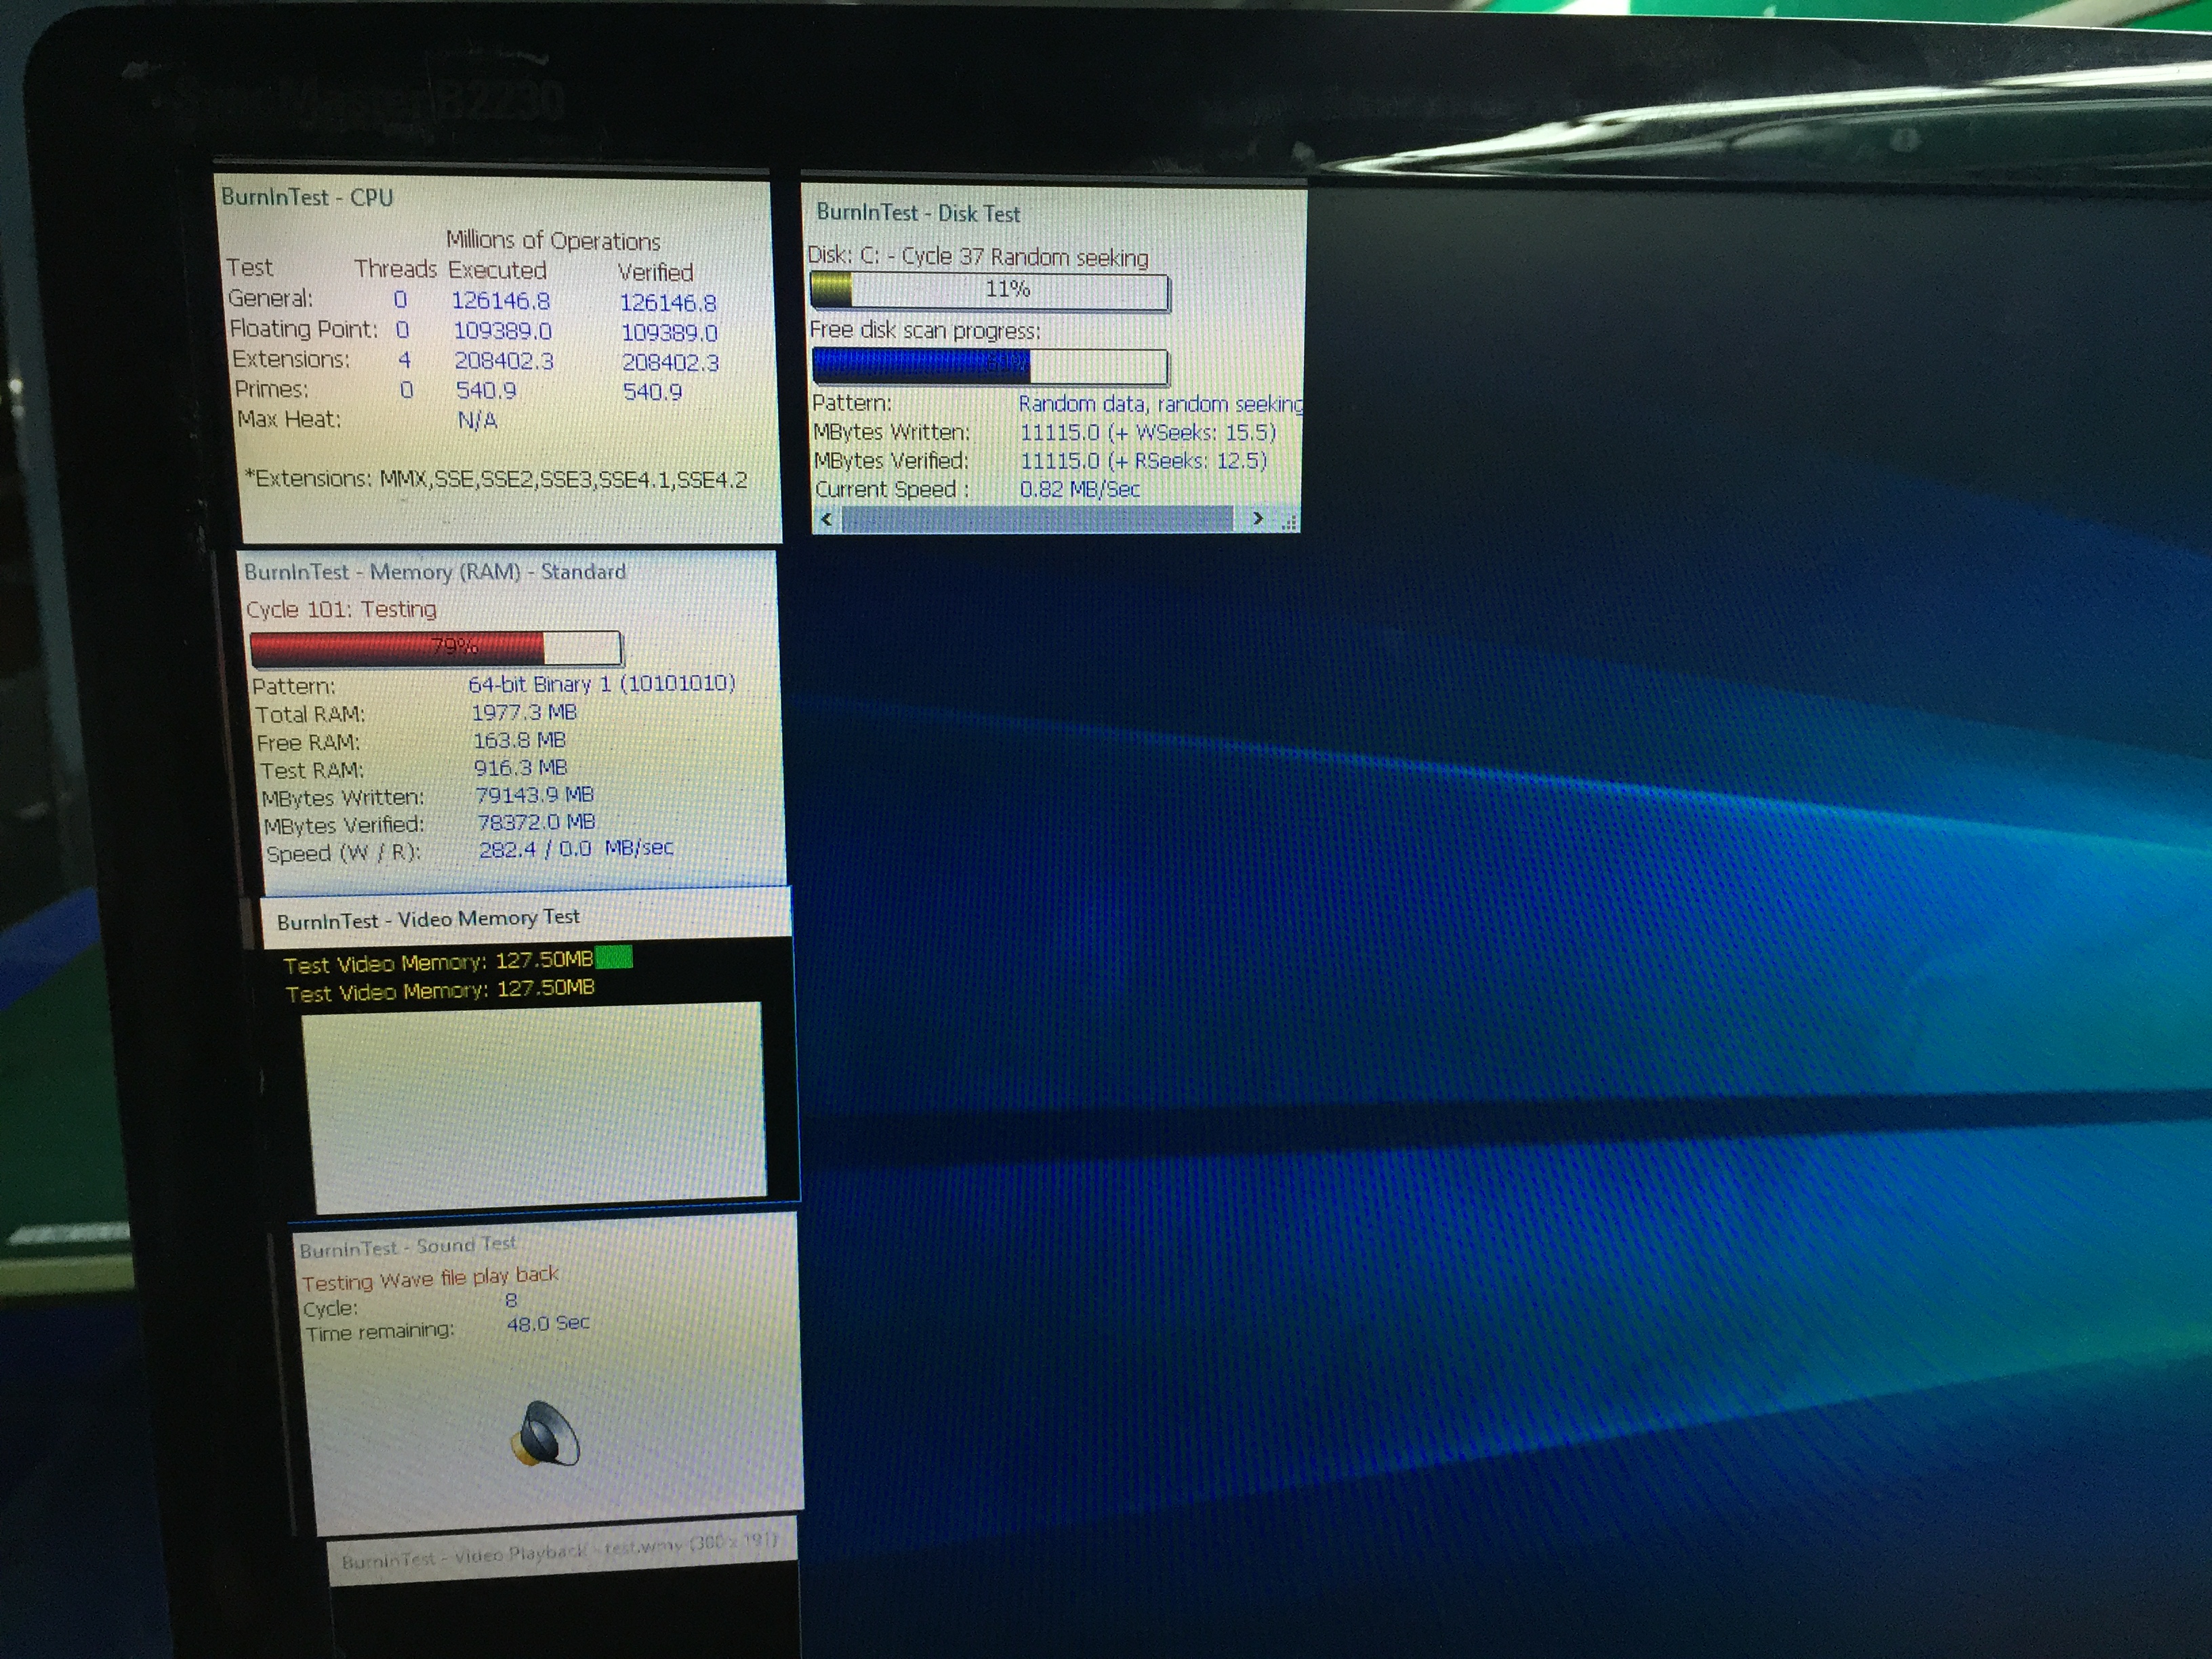Click the "Floating Point:" row label

click(304, 329)
